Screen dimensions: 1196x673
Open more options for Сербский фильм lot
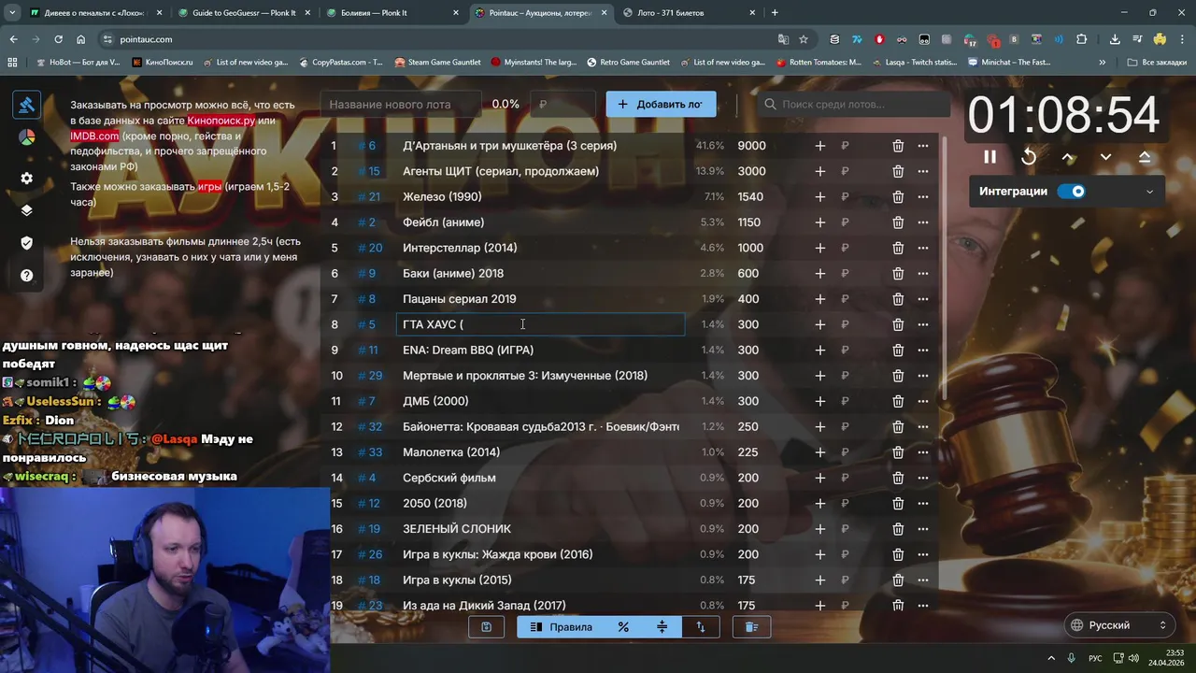[923, 478]
